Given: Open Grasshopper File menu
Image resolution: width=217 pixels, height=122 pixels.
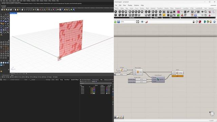Looking at the screenshot, I should pyautogui.click(x=116, y=5).
